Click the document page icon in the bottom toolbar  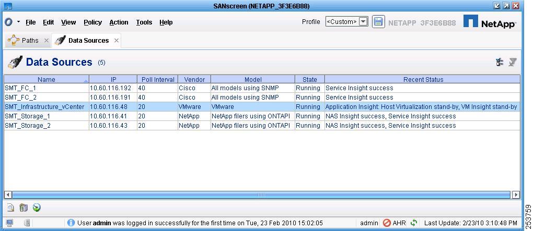[11, 208]
